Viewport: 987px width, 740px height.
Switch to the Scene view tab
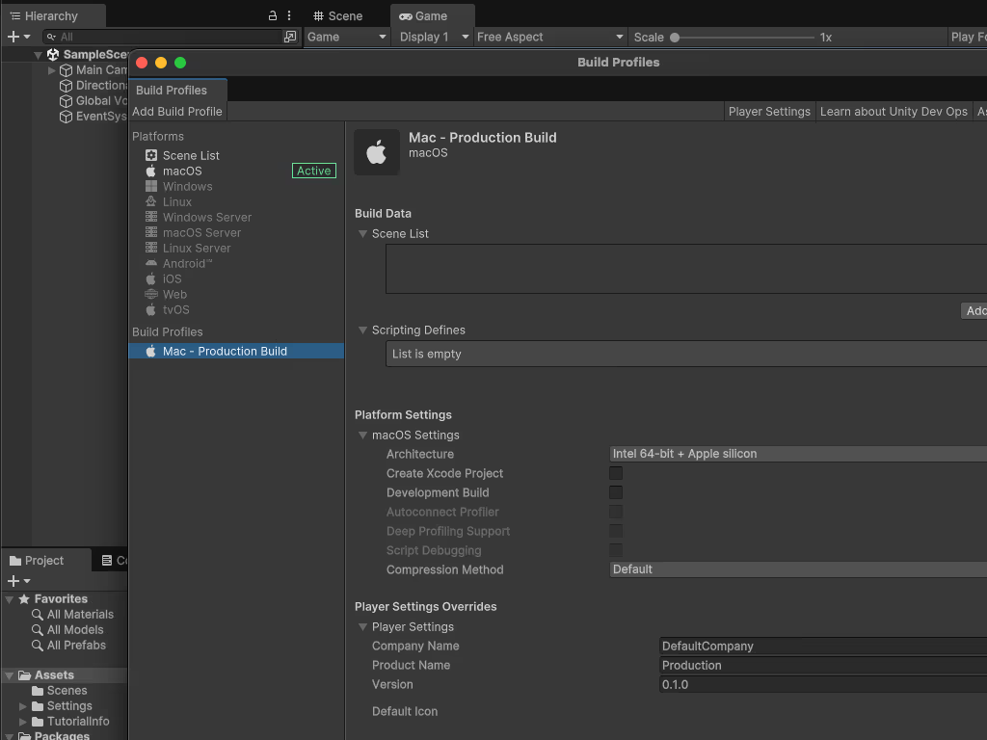point(342,15)
